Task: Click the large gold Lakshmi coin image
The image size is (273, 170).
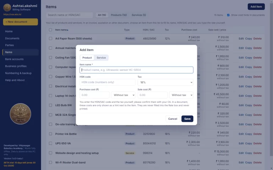Action: click(20, 114)
